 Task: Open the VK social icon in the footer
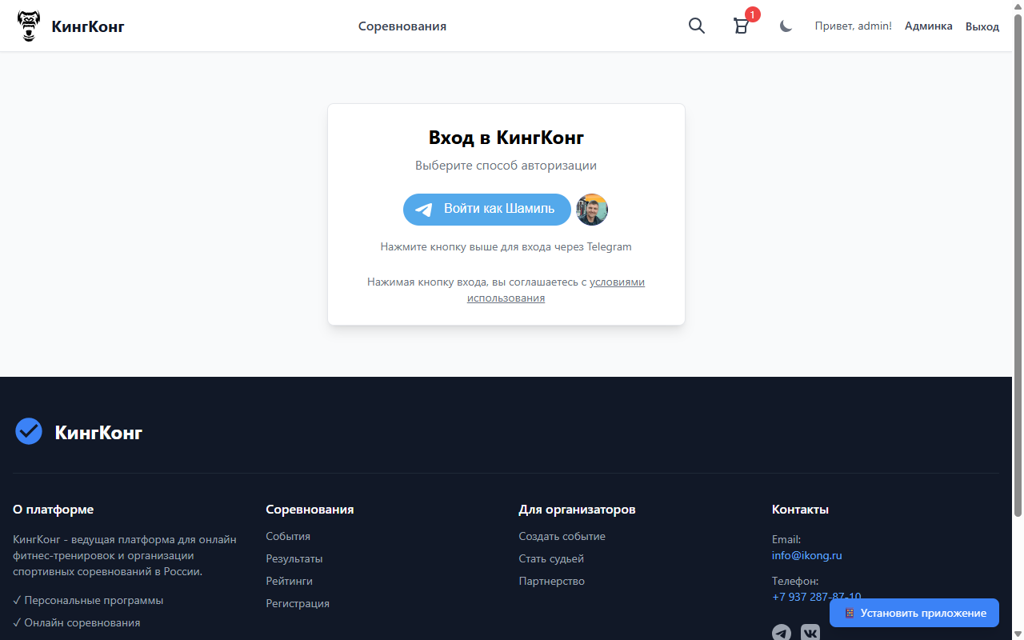pyautogui.click(x=810, y=632)
